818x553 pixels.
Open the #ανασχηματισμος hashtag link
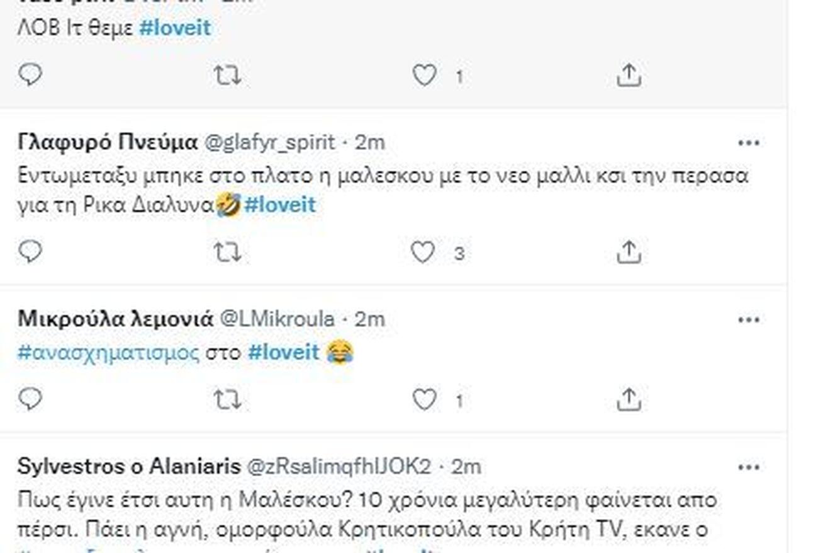coord(108,352)
